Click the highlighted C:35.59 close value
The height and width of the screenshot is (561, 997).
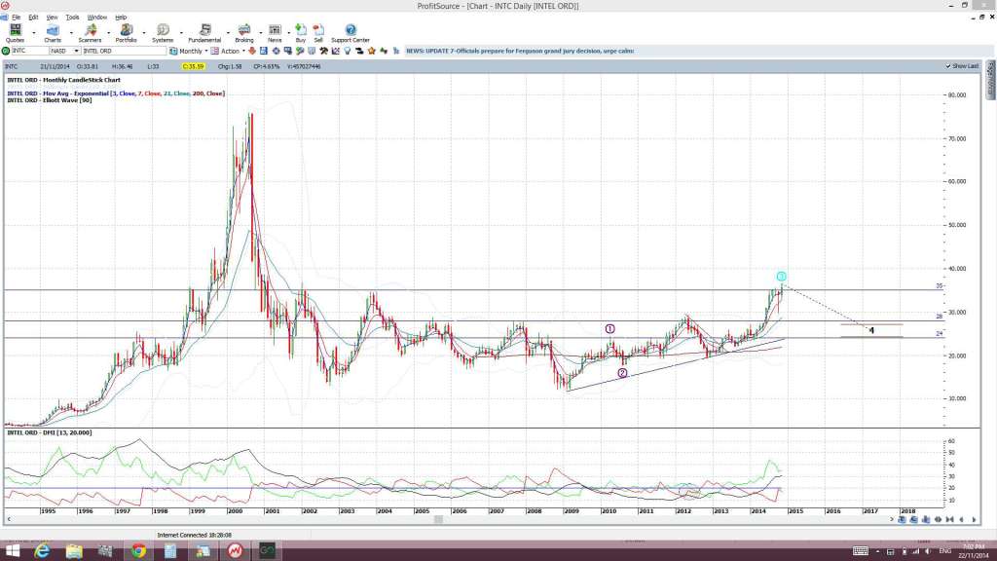pos(193,66)
